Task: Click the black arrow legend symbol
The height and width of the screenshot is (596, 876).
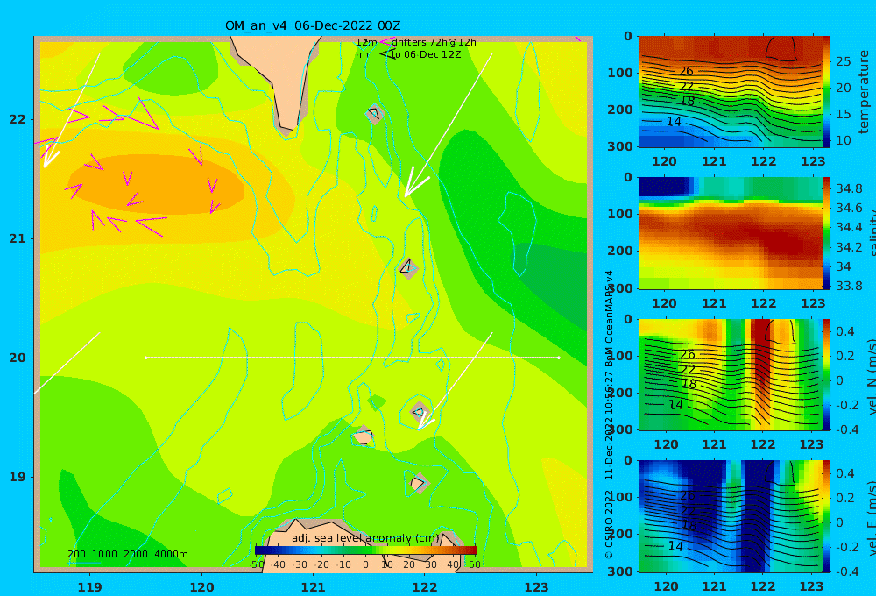Action: pyautogui.click(x=386, y=54)
